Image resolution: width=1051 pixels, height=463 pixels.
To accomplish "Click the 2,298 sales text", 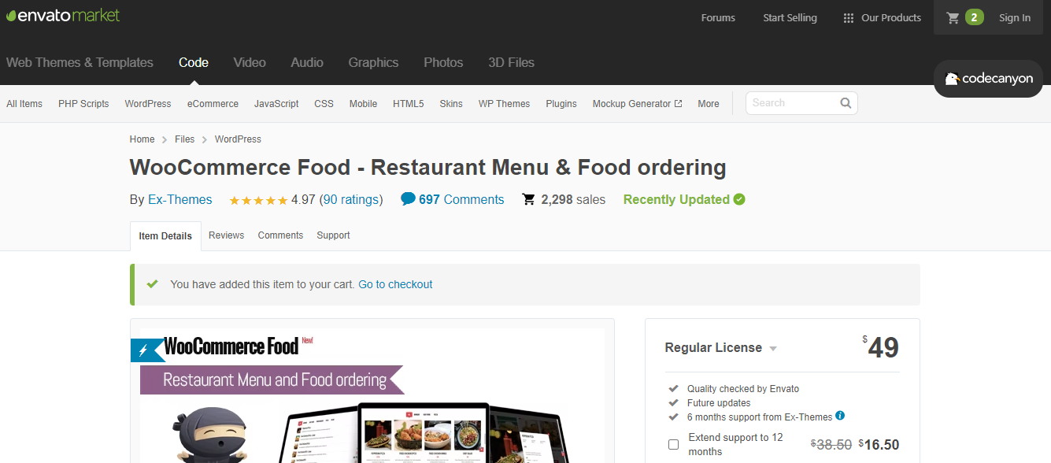I will click(x=573, y=199).
